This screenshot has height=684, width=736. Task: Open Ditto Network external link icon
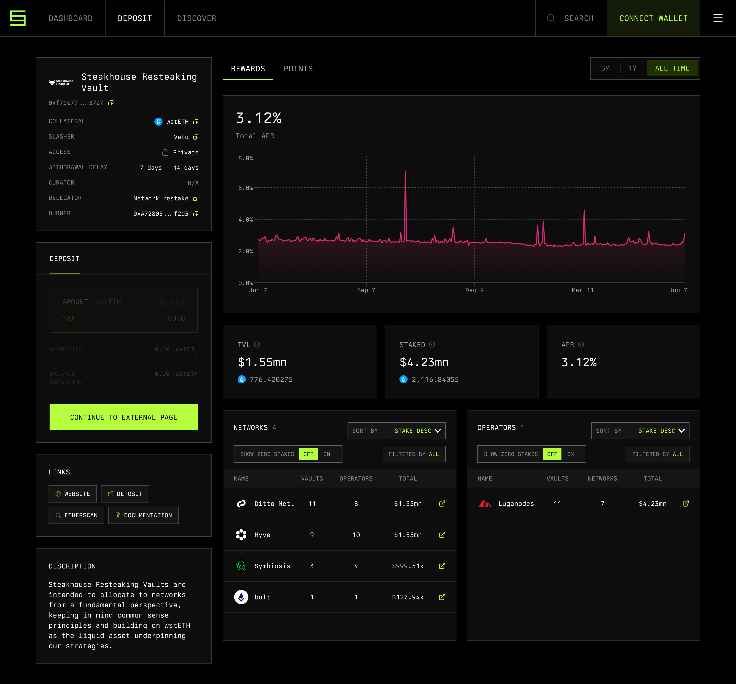[x=442, y=503]
